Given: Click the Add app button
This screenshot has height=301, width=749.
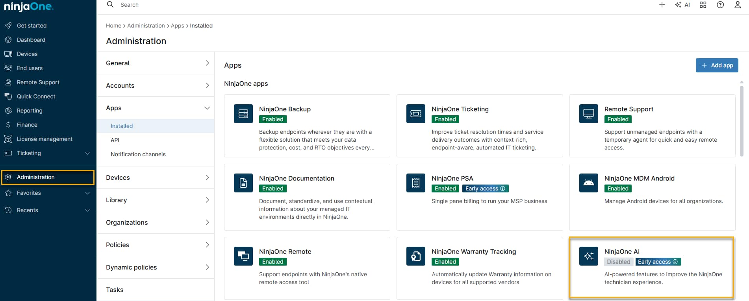Looking at the screenshot, I should coord(717,65).
